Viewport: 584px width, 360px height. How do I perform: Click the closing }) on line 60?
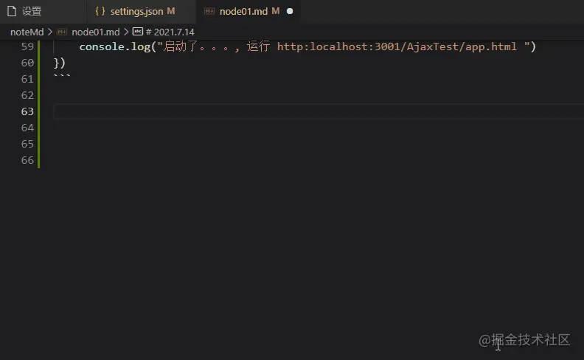[x=60, y=63]
